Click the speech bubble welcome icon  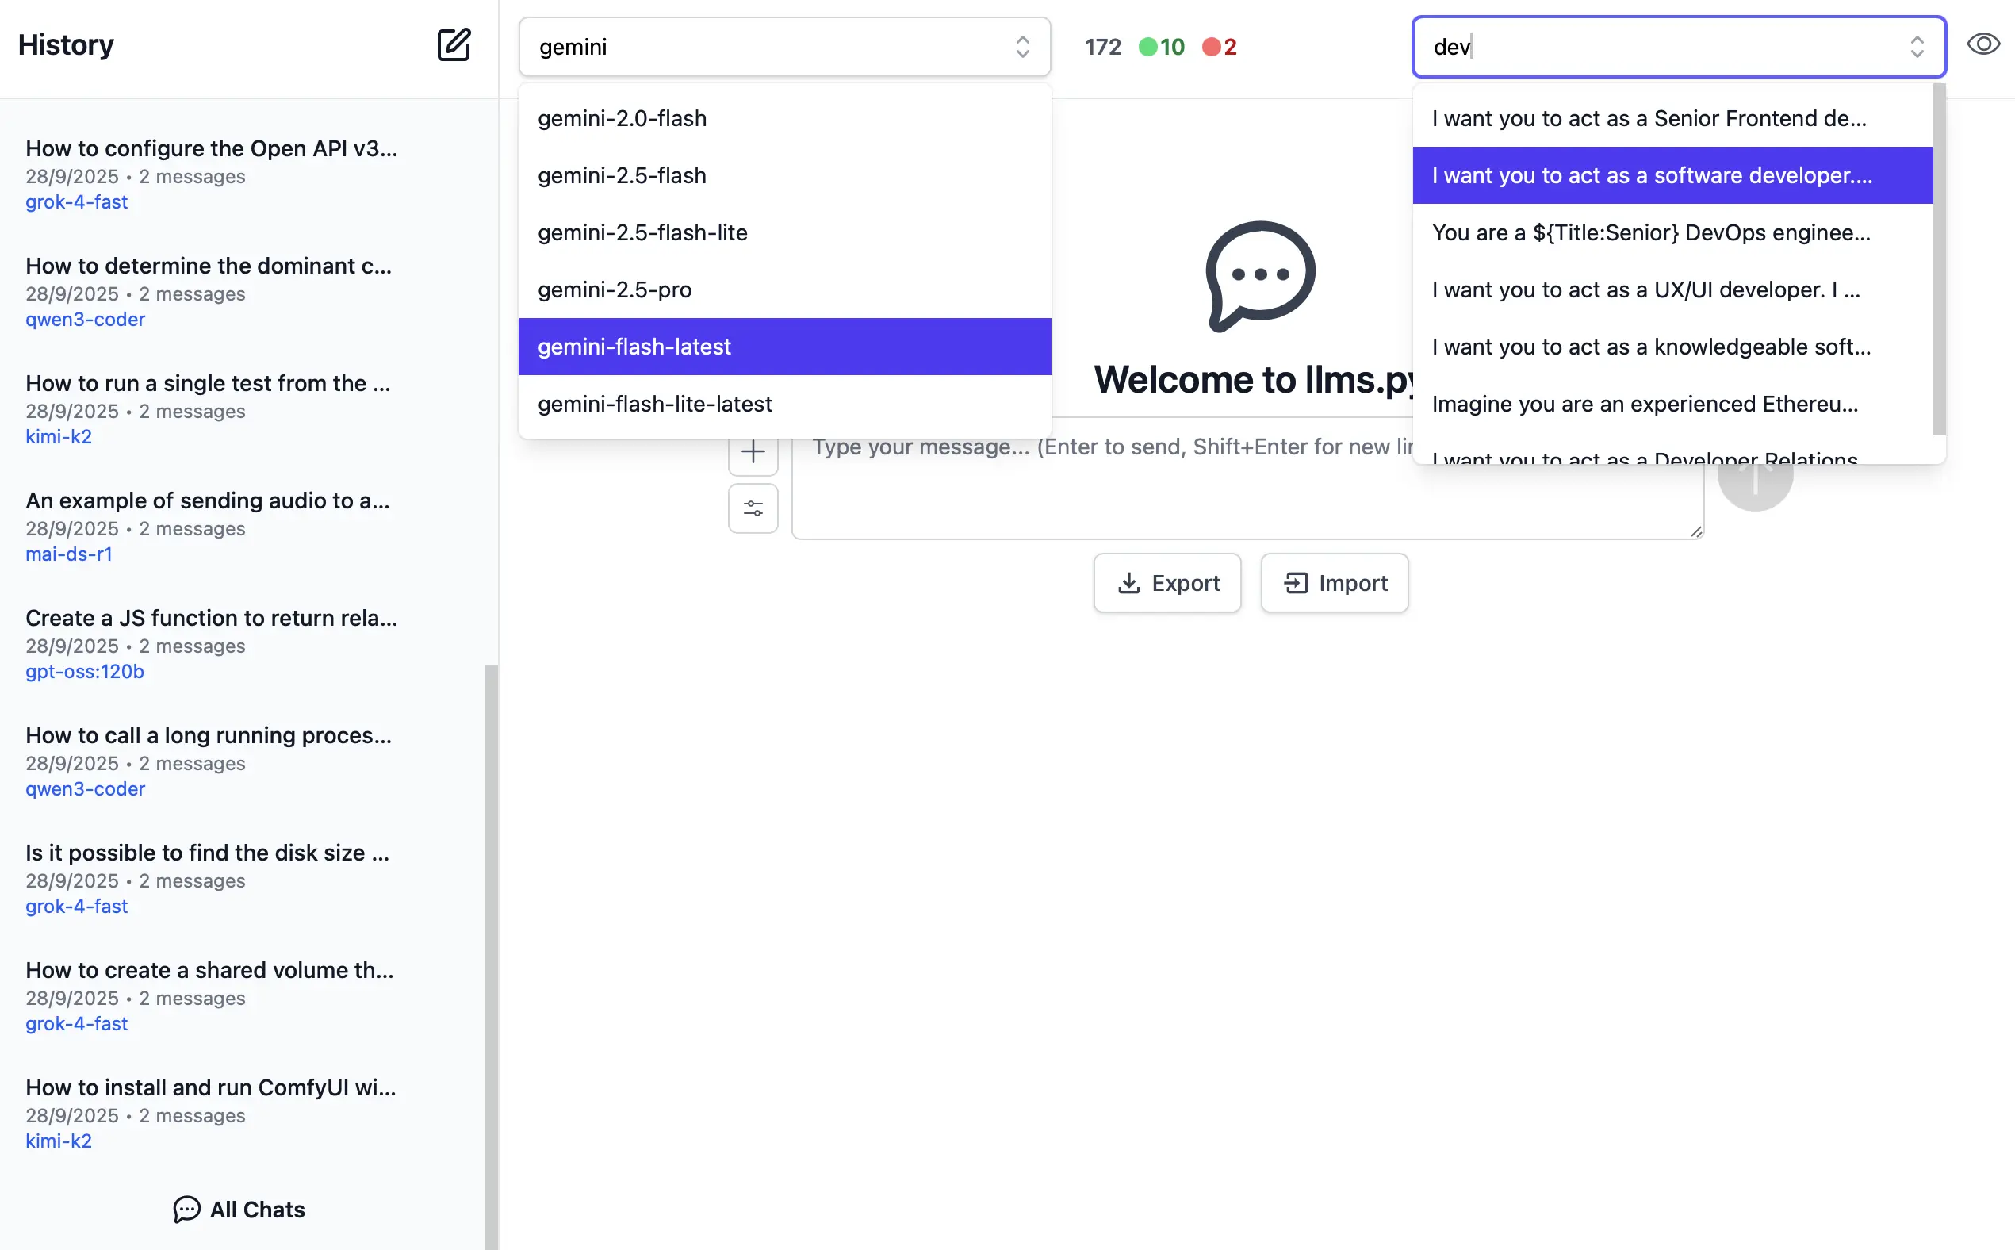(1259, 275)
